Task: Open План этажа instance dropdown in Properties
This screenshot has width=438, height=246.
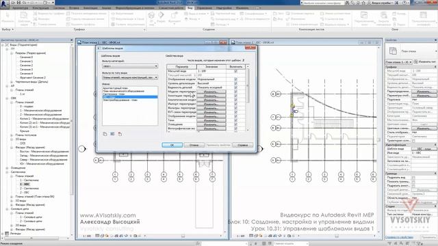Action: [398, 62]
